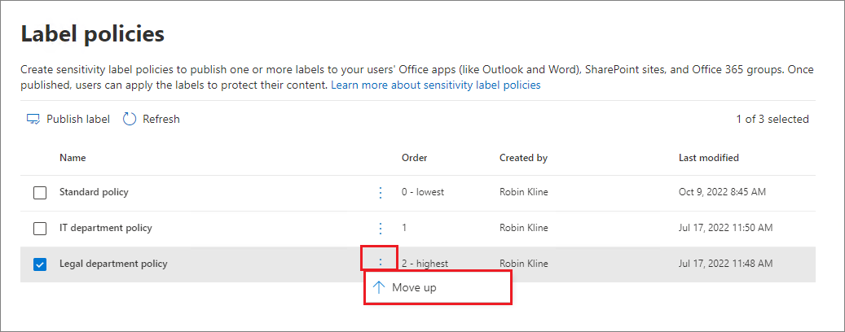
Task: Sort by the Last modified column header
Action: [x=708, y=158]
